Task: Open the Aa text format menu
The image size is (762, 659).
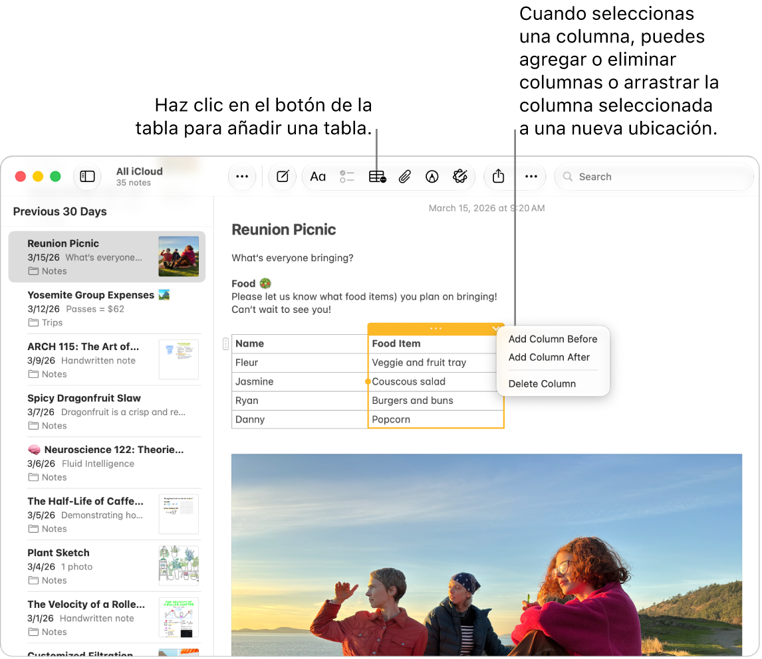Action: click(318, 176)
